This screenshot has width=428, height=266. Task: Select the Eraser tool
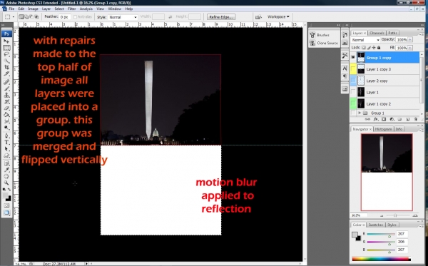tap(6, 108)
